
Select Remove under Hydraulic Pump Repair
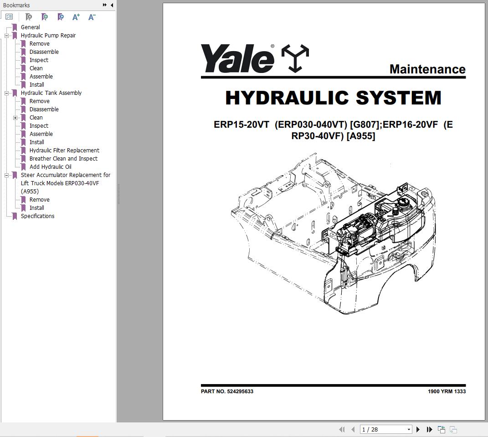(x=40, y=44)
